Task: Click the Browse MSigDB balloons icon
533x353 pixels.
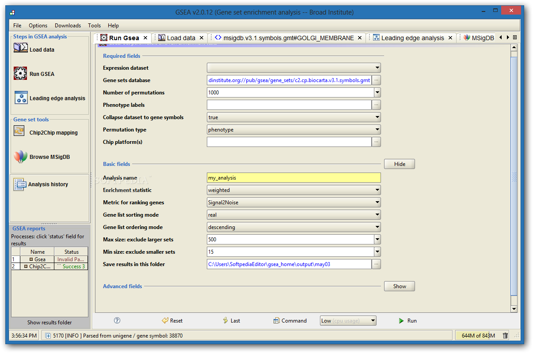Action: [x=20, y=157]
